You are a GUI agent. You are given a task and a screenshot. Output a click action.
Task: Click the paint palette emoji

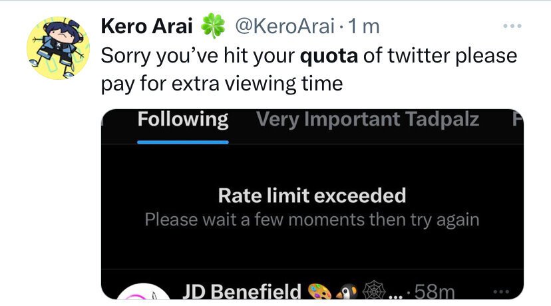pyautogui.click(x=319, y=291)
